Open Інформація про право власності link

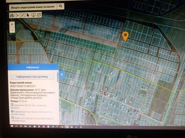(x=32, y=113)
